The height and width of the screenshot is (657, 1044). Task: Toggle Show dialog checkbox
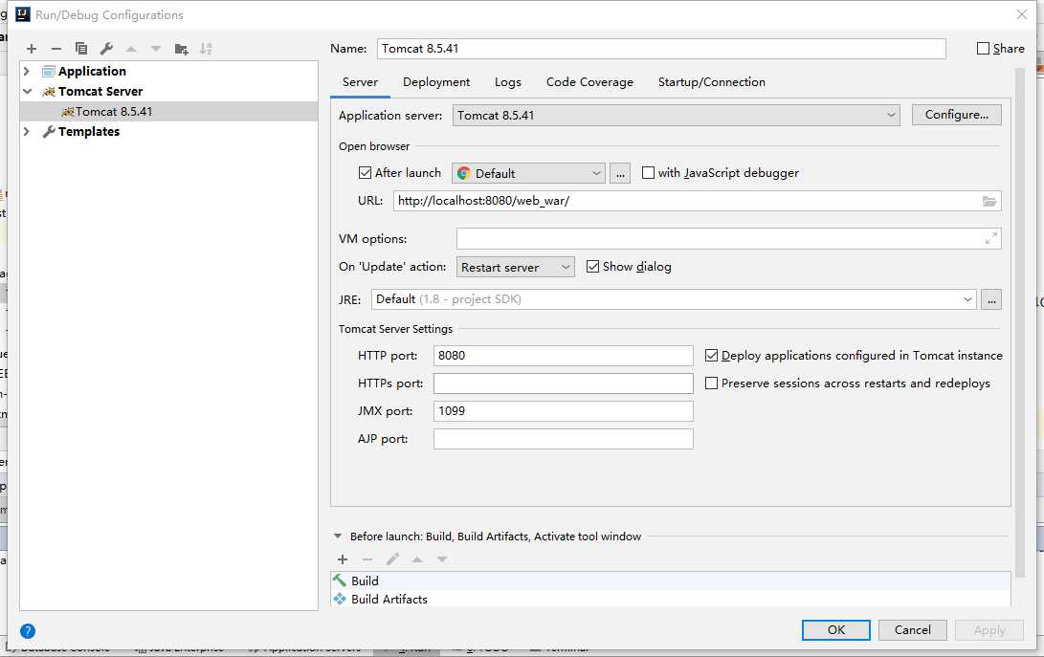(x=592, y=267)
